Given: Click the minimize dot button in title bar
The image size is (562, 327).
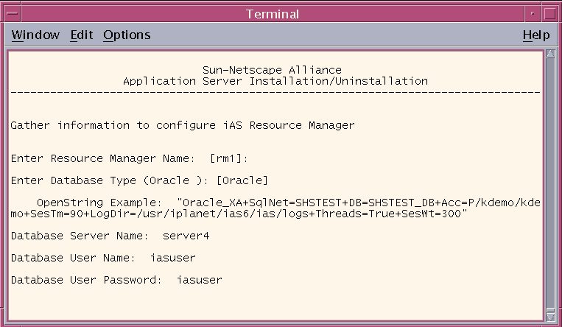Looking at the screenshot, I should pos(533,13).
